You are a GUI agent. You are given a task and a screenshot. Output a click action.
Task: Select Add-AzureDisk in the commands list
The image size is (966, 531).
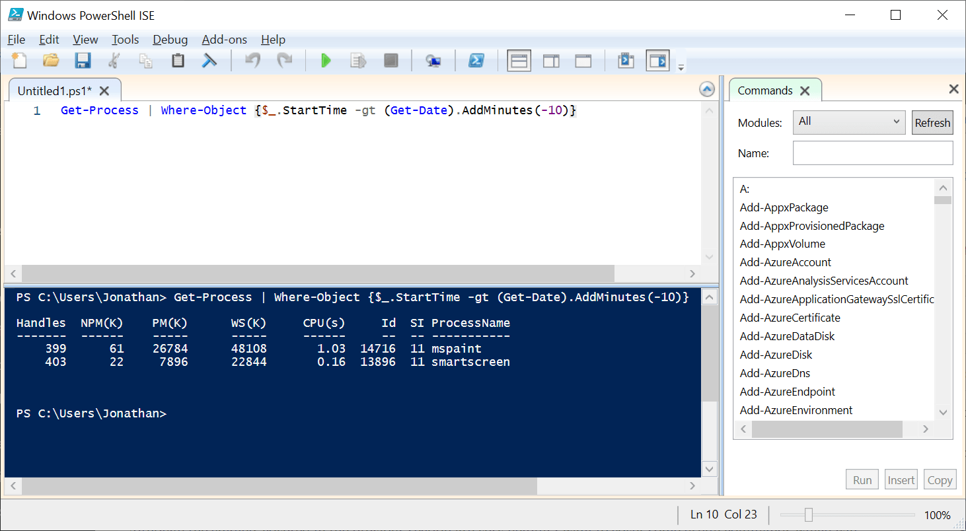[776, 355]
